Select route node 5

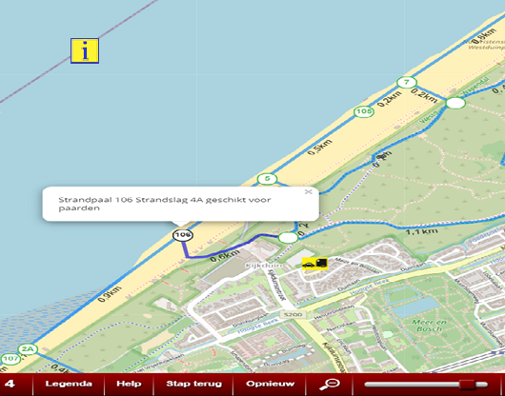click(x=267, y=179)
